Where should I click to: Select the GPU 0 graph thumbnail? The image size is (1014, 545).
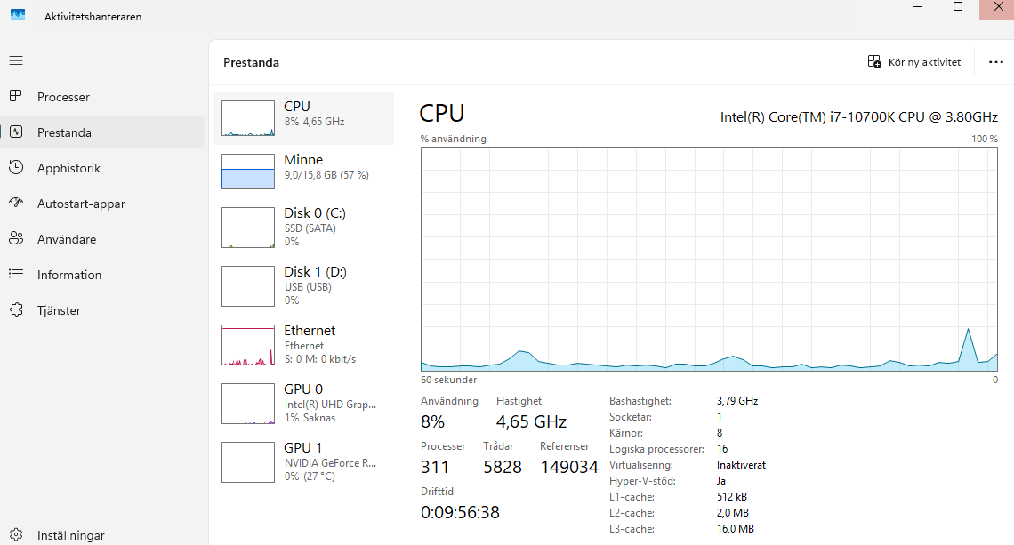click(x=248, y=404)
